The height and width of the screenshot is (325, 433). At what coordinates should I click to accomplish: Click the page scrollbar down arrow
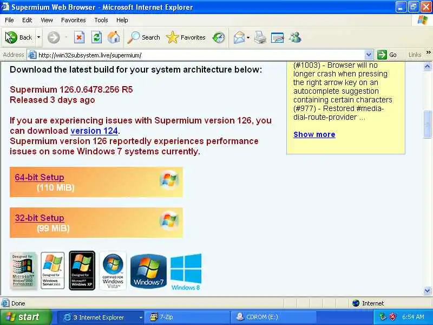click(427, 290)
